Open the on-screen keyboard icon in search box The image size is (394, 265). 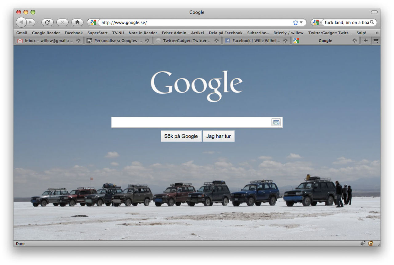pyautogui.click(x=276, y=122)
